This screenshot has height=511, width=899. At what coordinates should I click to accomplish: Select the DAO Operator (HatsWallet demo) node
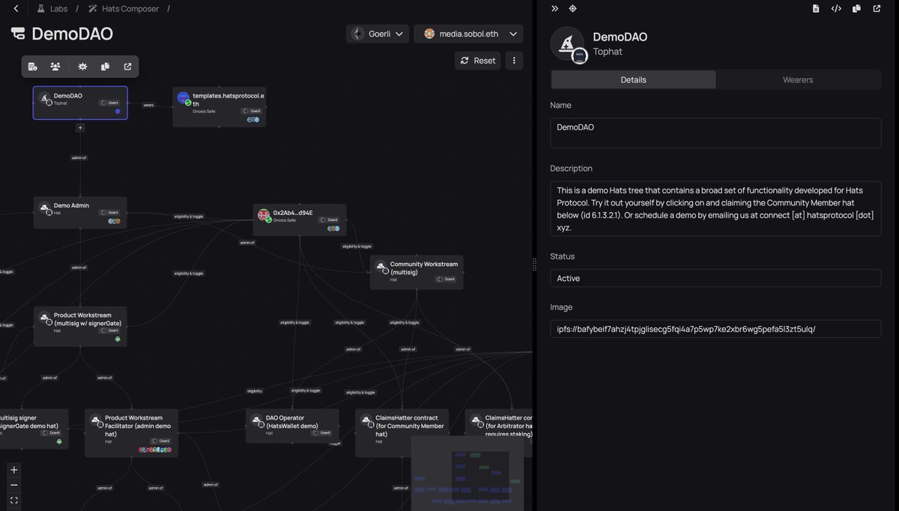(x=292, y=426)
